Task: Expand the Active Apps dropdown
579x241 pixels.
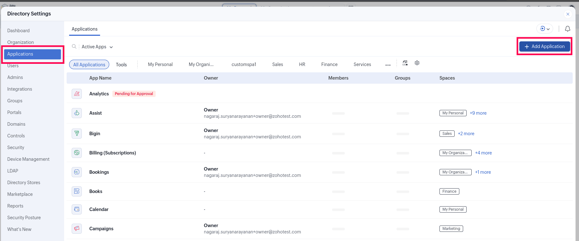Action: [97, 47]
